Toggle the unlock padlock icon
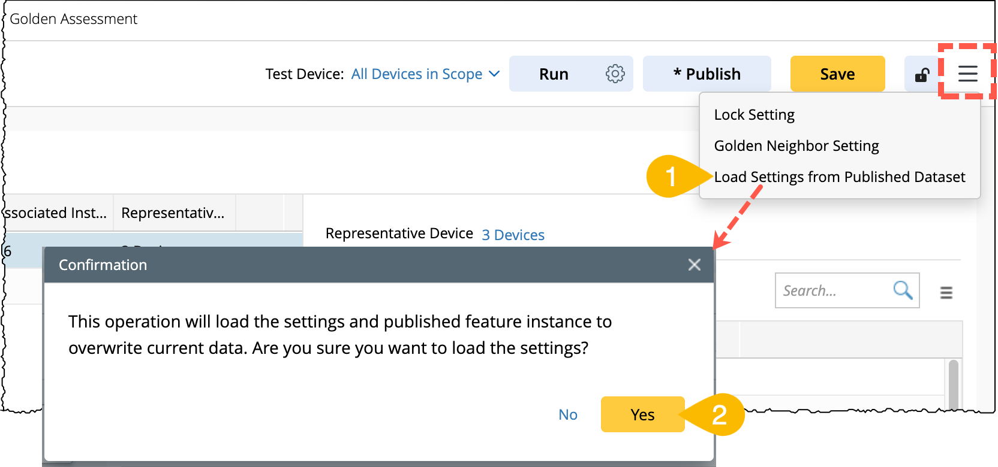 [x=922, y=75]
